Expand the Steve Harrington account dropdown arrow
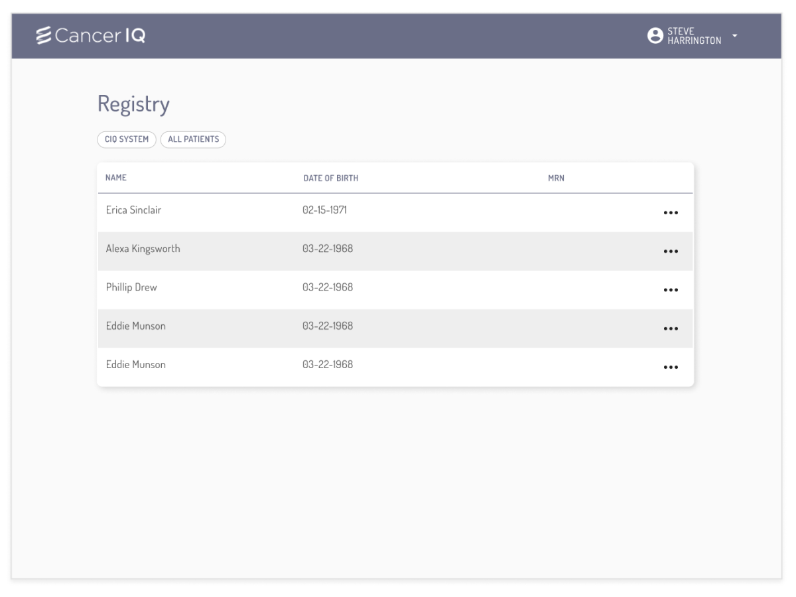This screenshot has height=597, width=796. (x=734, y=35)
